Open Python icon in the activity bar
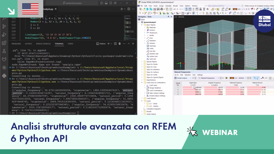The width and height of the screenshot is (274, 154). coord(4,76)
